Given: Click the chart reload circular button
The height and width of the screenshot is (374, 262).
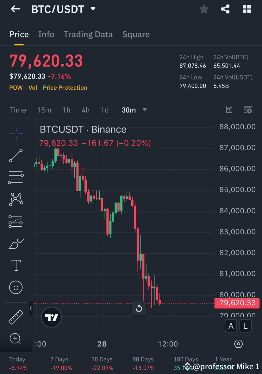Looking at the screenshot, I should click(x=139, y=308).
